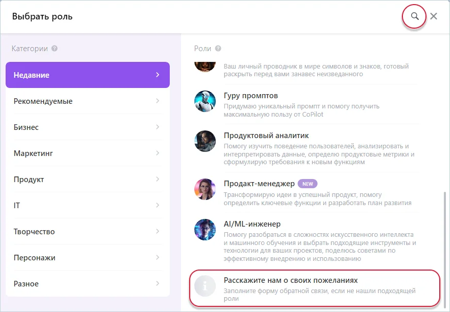This screenshot has height=312, width=450.
Task: Click the Продуктовый аналитик avatar
Action: (205, 141)
